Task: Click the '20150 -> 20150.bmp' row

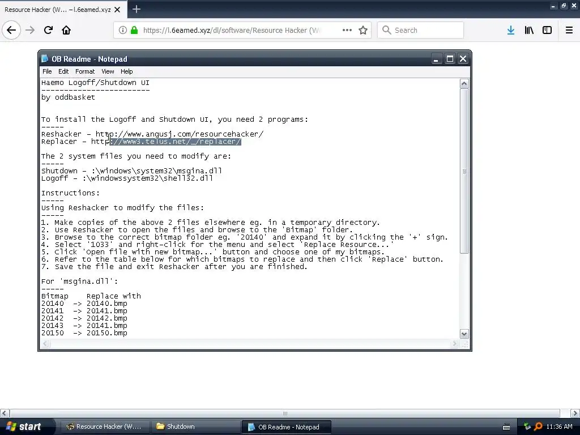Action: tap(84, 333)
